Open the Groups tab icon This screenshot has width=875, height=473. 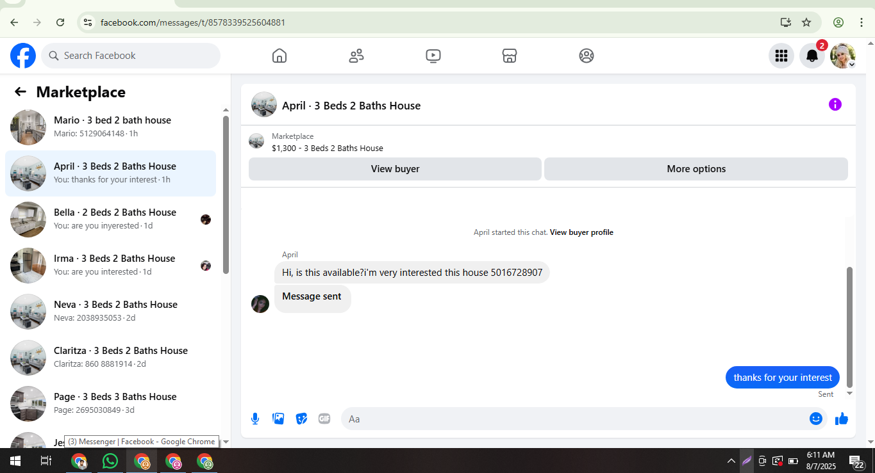coord(587,56)
